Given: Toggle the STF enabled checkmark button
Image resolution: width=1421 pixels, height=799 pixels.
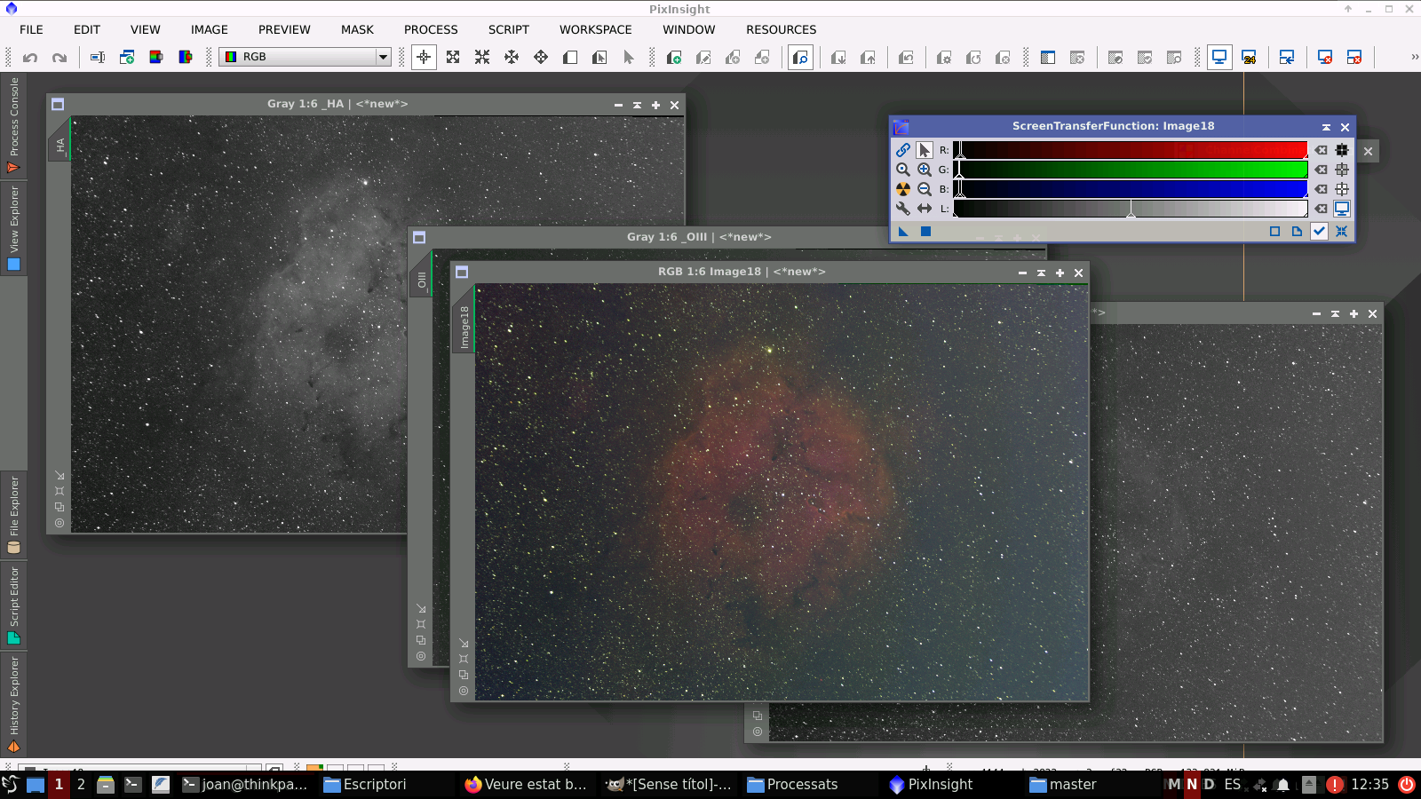Looking at the screenshot, I should [1319, 231].
